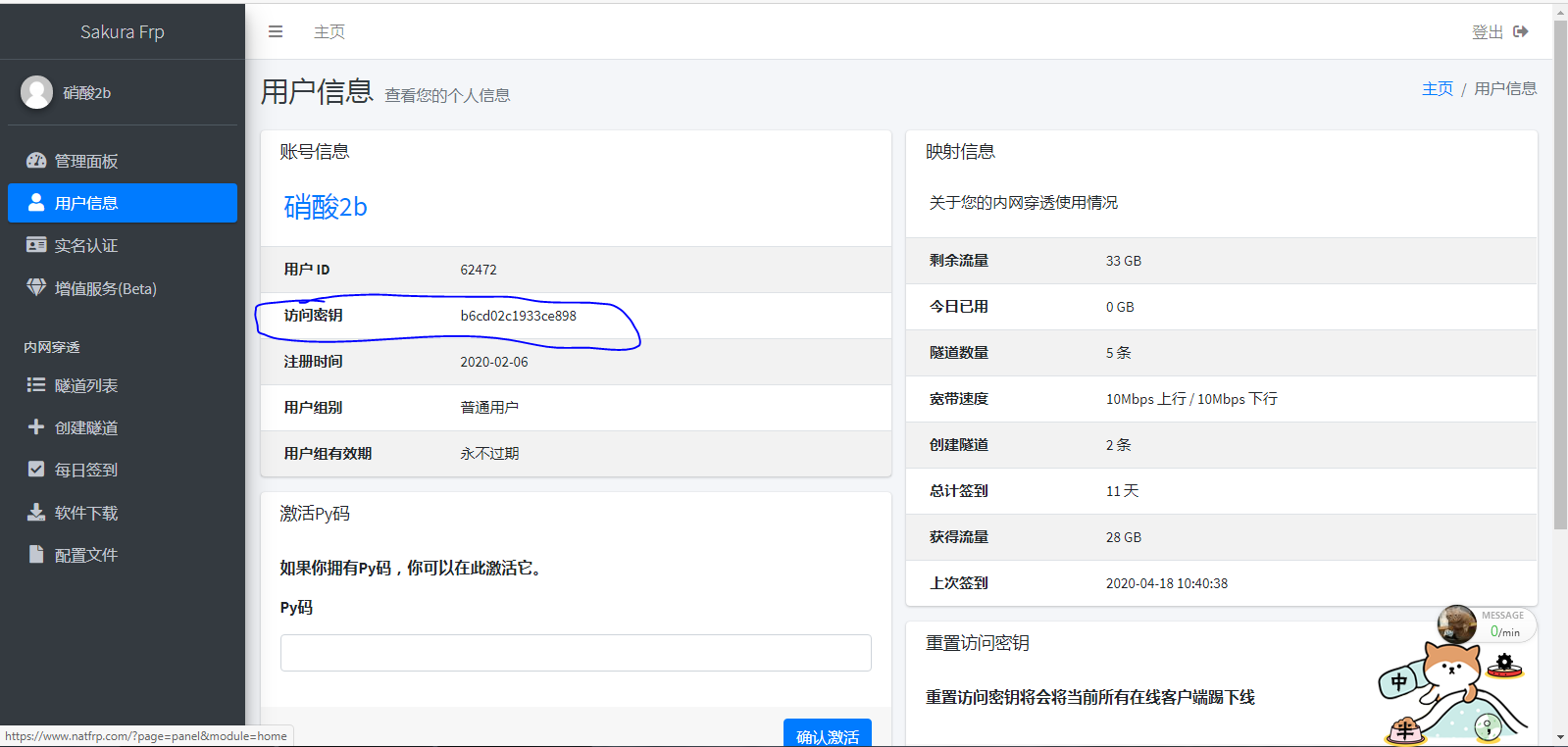The width and height of the screenshot is (1568, 747).
Task: Click the user ID value 62472
Action: pyautogui.click(x=479, y=270)
